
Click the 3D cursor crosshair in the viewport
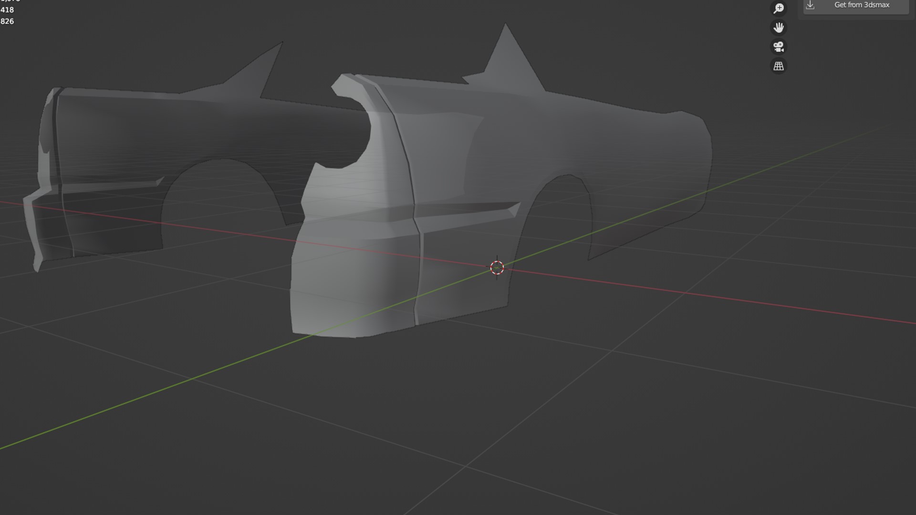coord(497,268)
